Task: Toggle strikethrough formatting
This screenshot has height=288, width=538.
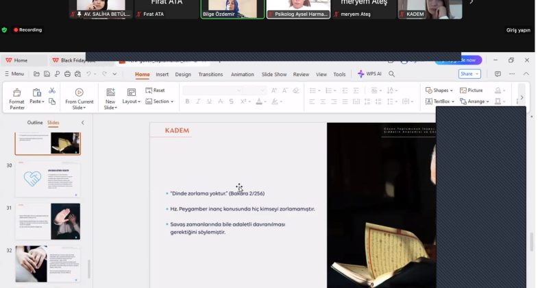Action: (220, 101)
